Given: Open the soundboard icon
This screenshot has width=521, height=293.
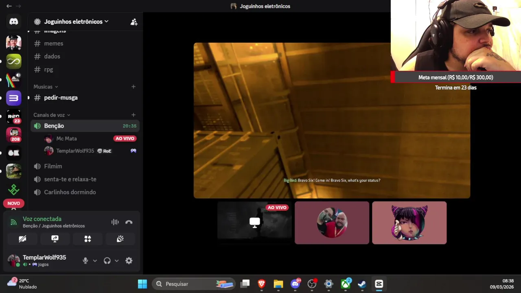Looking at the screenshot, I should pos(120,239).
